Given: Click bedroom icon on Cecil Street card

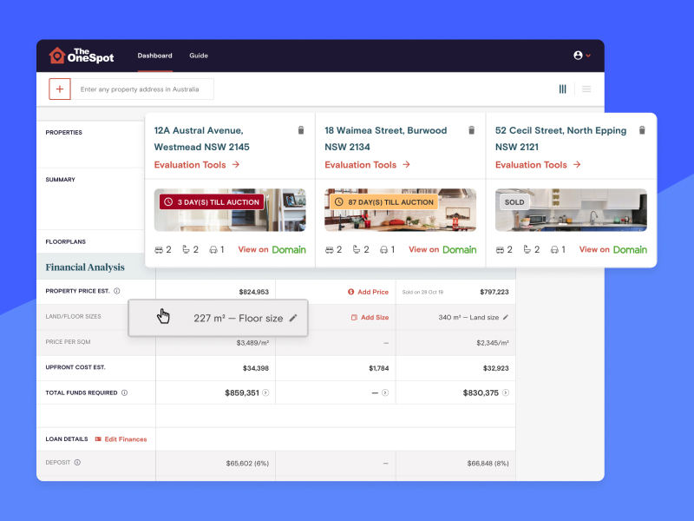Looking at the screenshot, I should (x=500, y=250).
